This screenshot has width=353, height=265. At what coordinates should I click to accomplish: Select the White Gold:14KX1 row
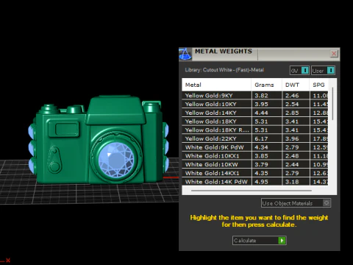[x=255, y=173]
